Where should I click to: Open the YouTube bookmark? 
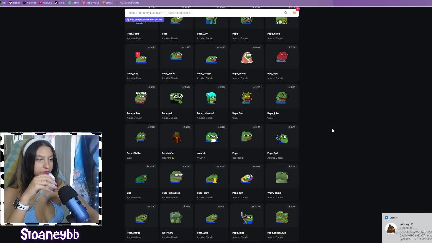(46, 3)
